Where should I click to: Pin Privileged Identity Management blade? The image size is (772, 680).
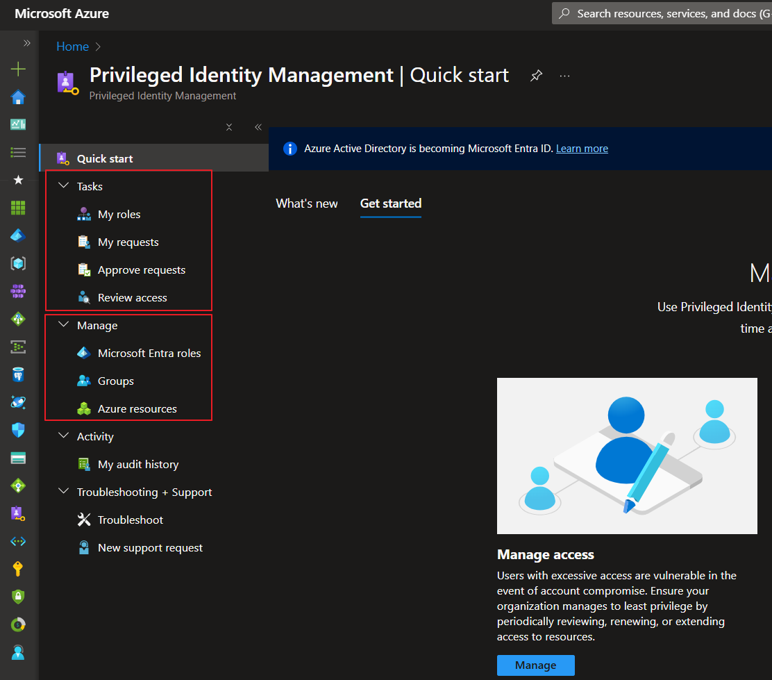point(536,76)
